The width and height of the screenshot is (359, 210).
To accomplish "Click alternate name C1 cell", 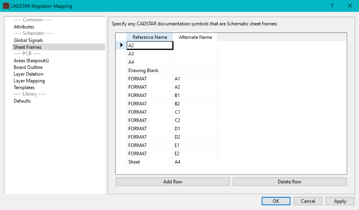I will pos(195,112).
